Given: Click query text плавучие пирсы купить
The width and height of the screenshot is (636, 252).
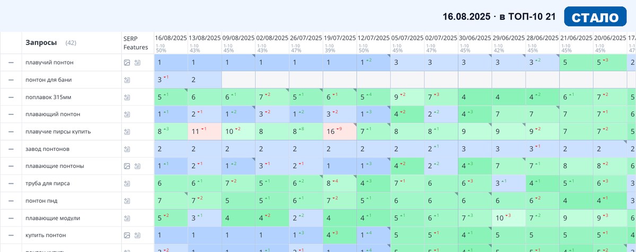Looking at the screenshot, I should 59,131.
